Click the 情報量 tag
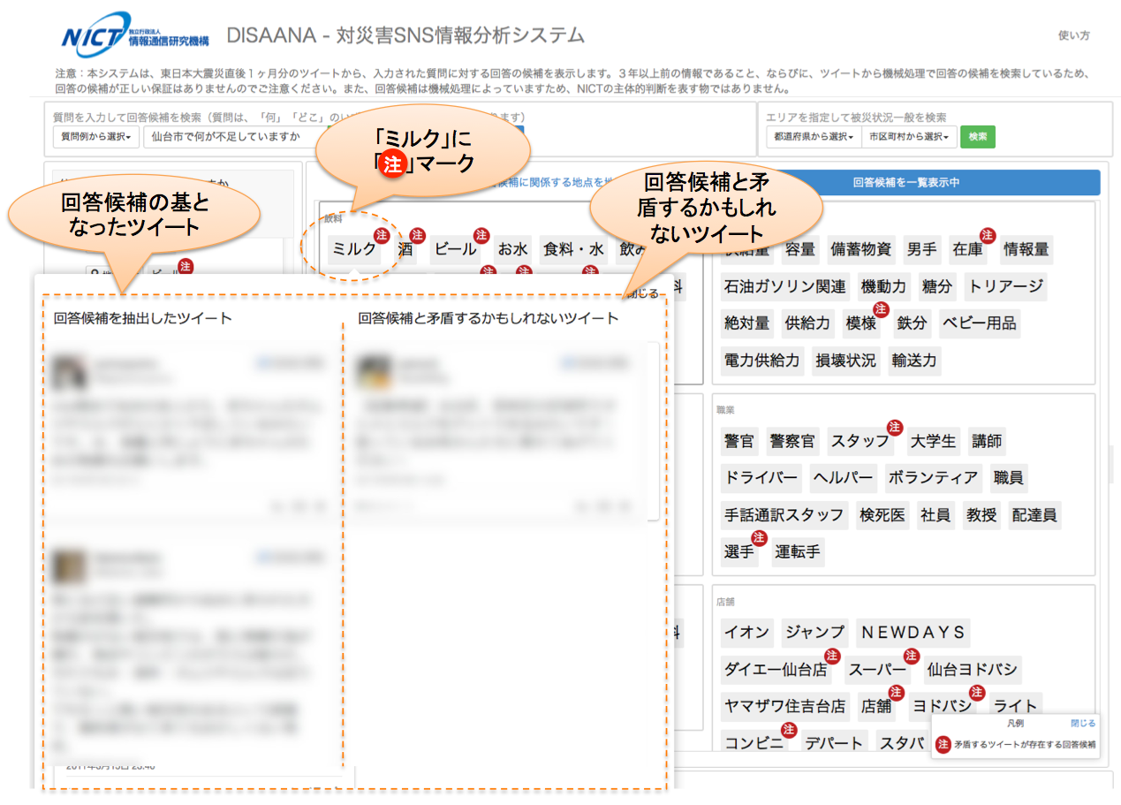 [x=1026, y=249]
